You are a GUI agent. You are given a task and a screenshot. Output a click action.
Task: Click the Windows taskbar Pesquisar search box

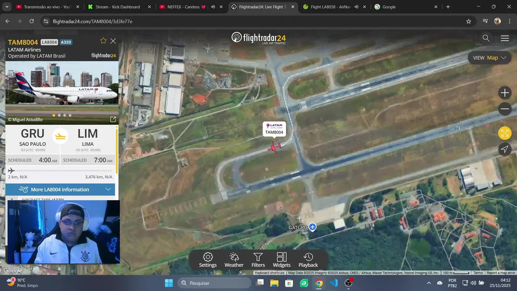coord(214,283)
